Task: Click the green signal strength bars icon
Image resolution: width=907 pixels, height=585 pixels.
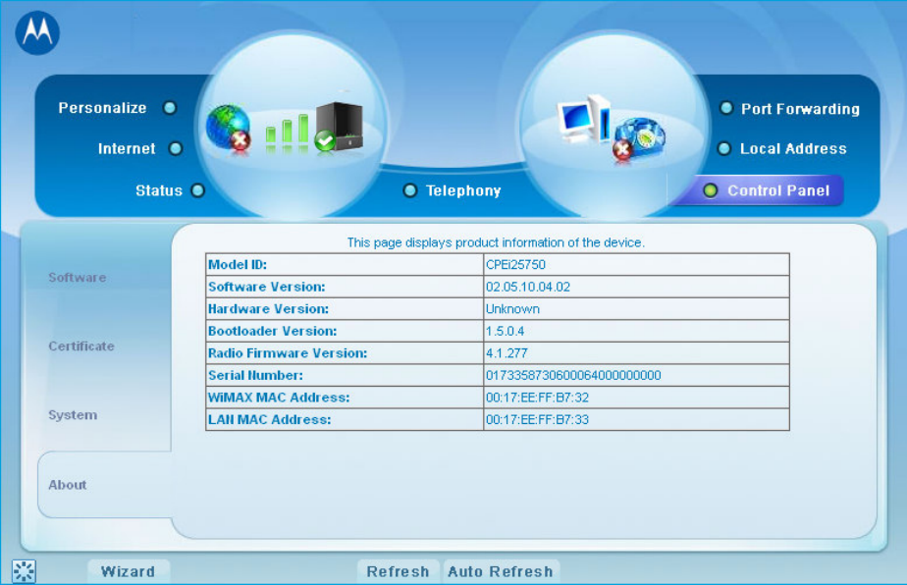Action: tap(290, 131)
